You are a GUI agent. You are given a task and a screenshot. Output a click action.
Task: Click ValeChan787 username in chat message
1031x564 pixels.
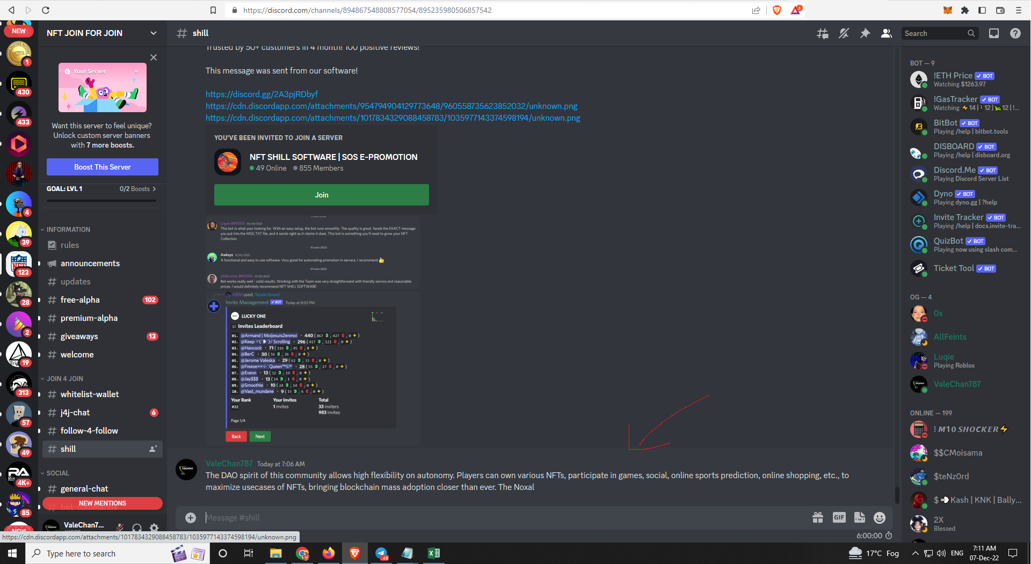(x=229, y=464)
